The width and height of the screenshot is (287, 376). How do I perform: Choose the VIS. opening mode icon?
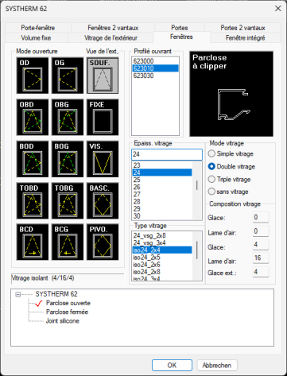pos(103,159)
